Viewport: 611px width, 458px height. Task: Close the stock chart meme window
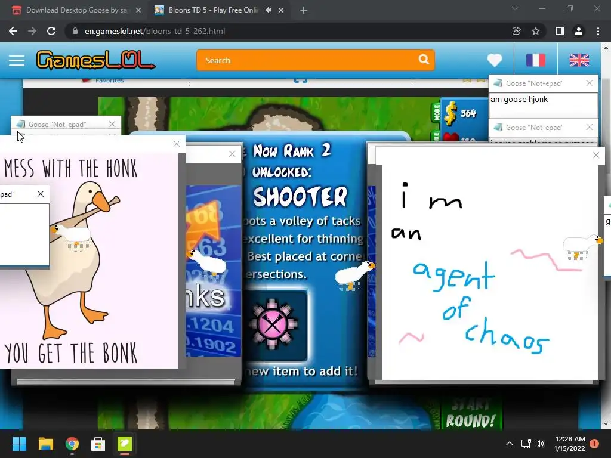point(232,154)
